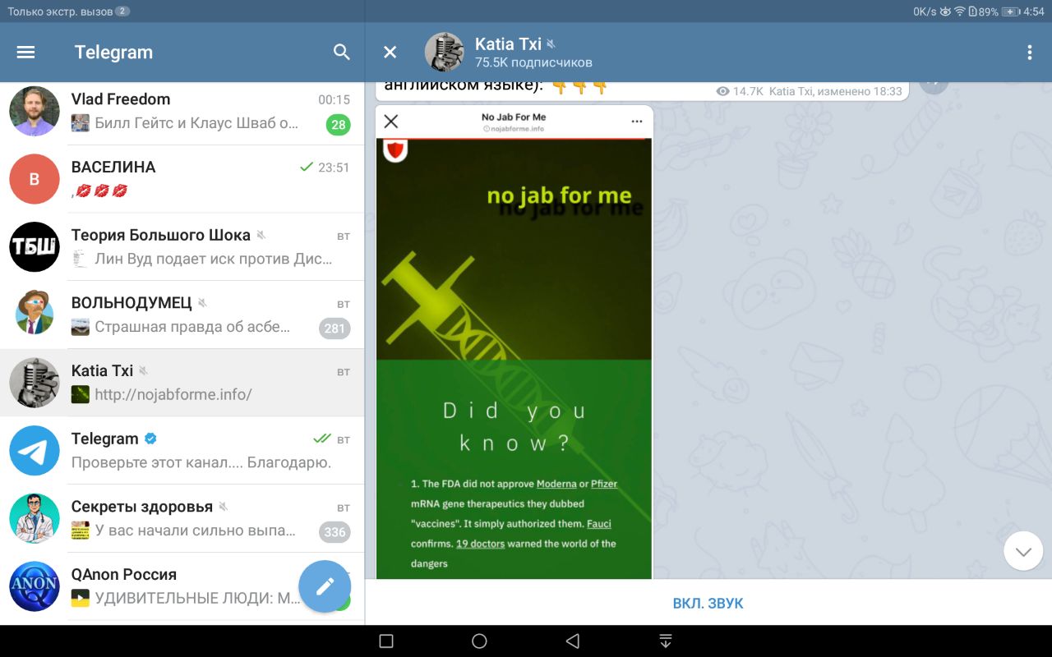Tap notification count 2 in status bar

122,11
